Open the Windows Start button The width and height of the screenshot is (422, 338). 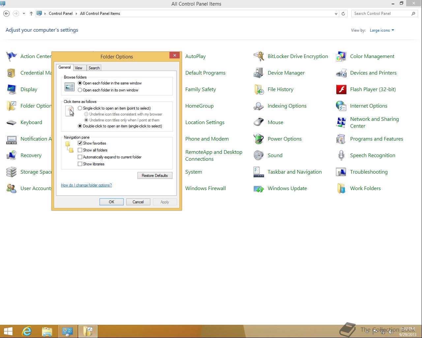coord(8,331)
